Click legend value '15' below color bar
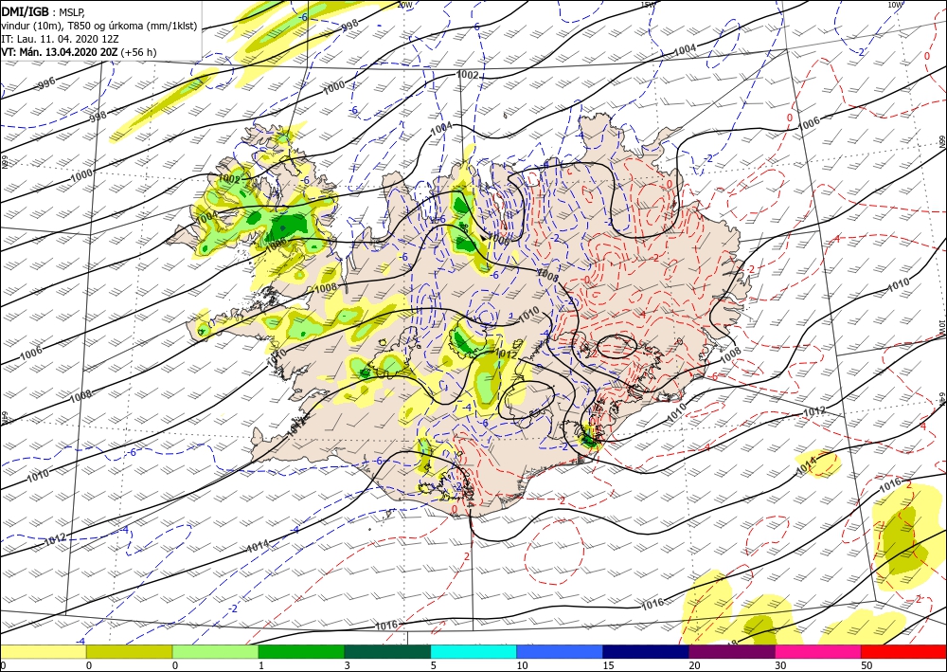The height and width of the screenshot is (672, 947). pos(608,665)
